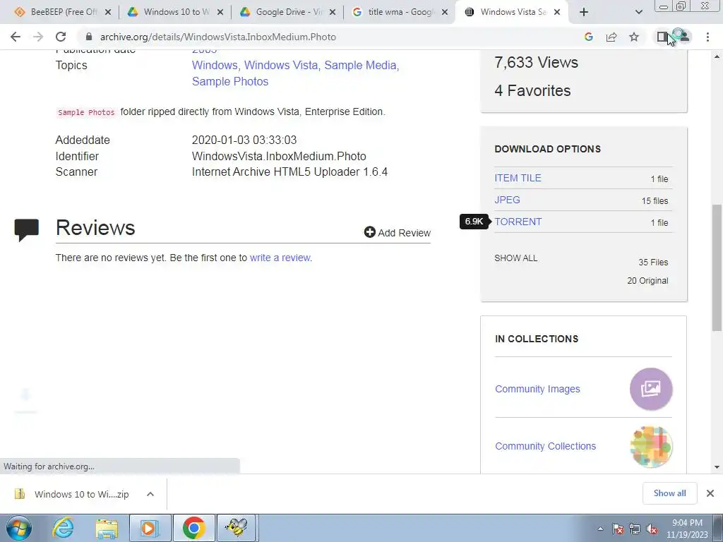
Task: Click the Add Review plus icon
Action: pos(369,231)
